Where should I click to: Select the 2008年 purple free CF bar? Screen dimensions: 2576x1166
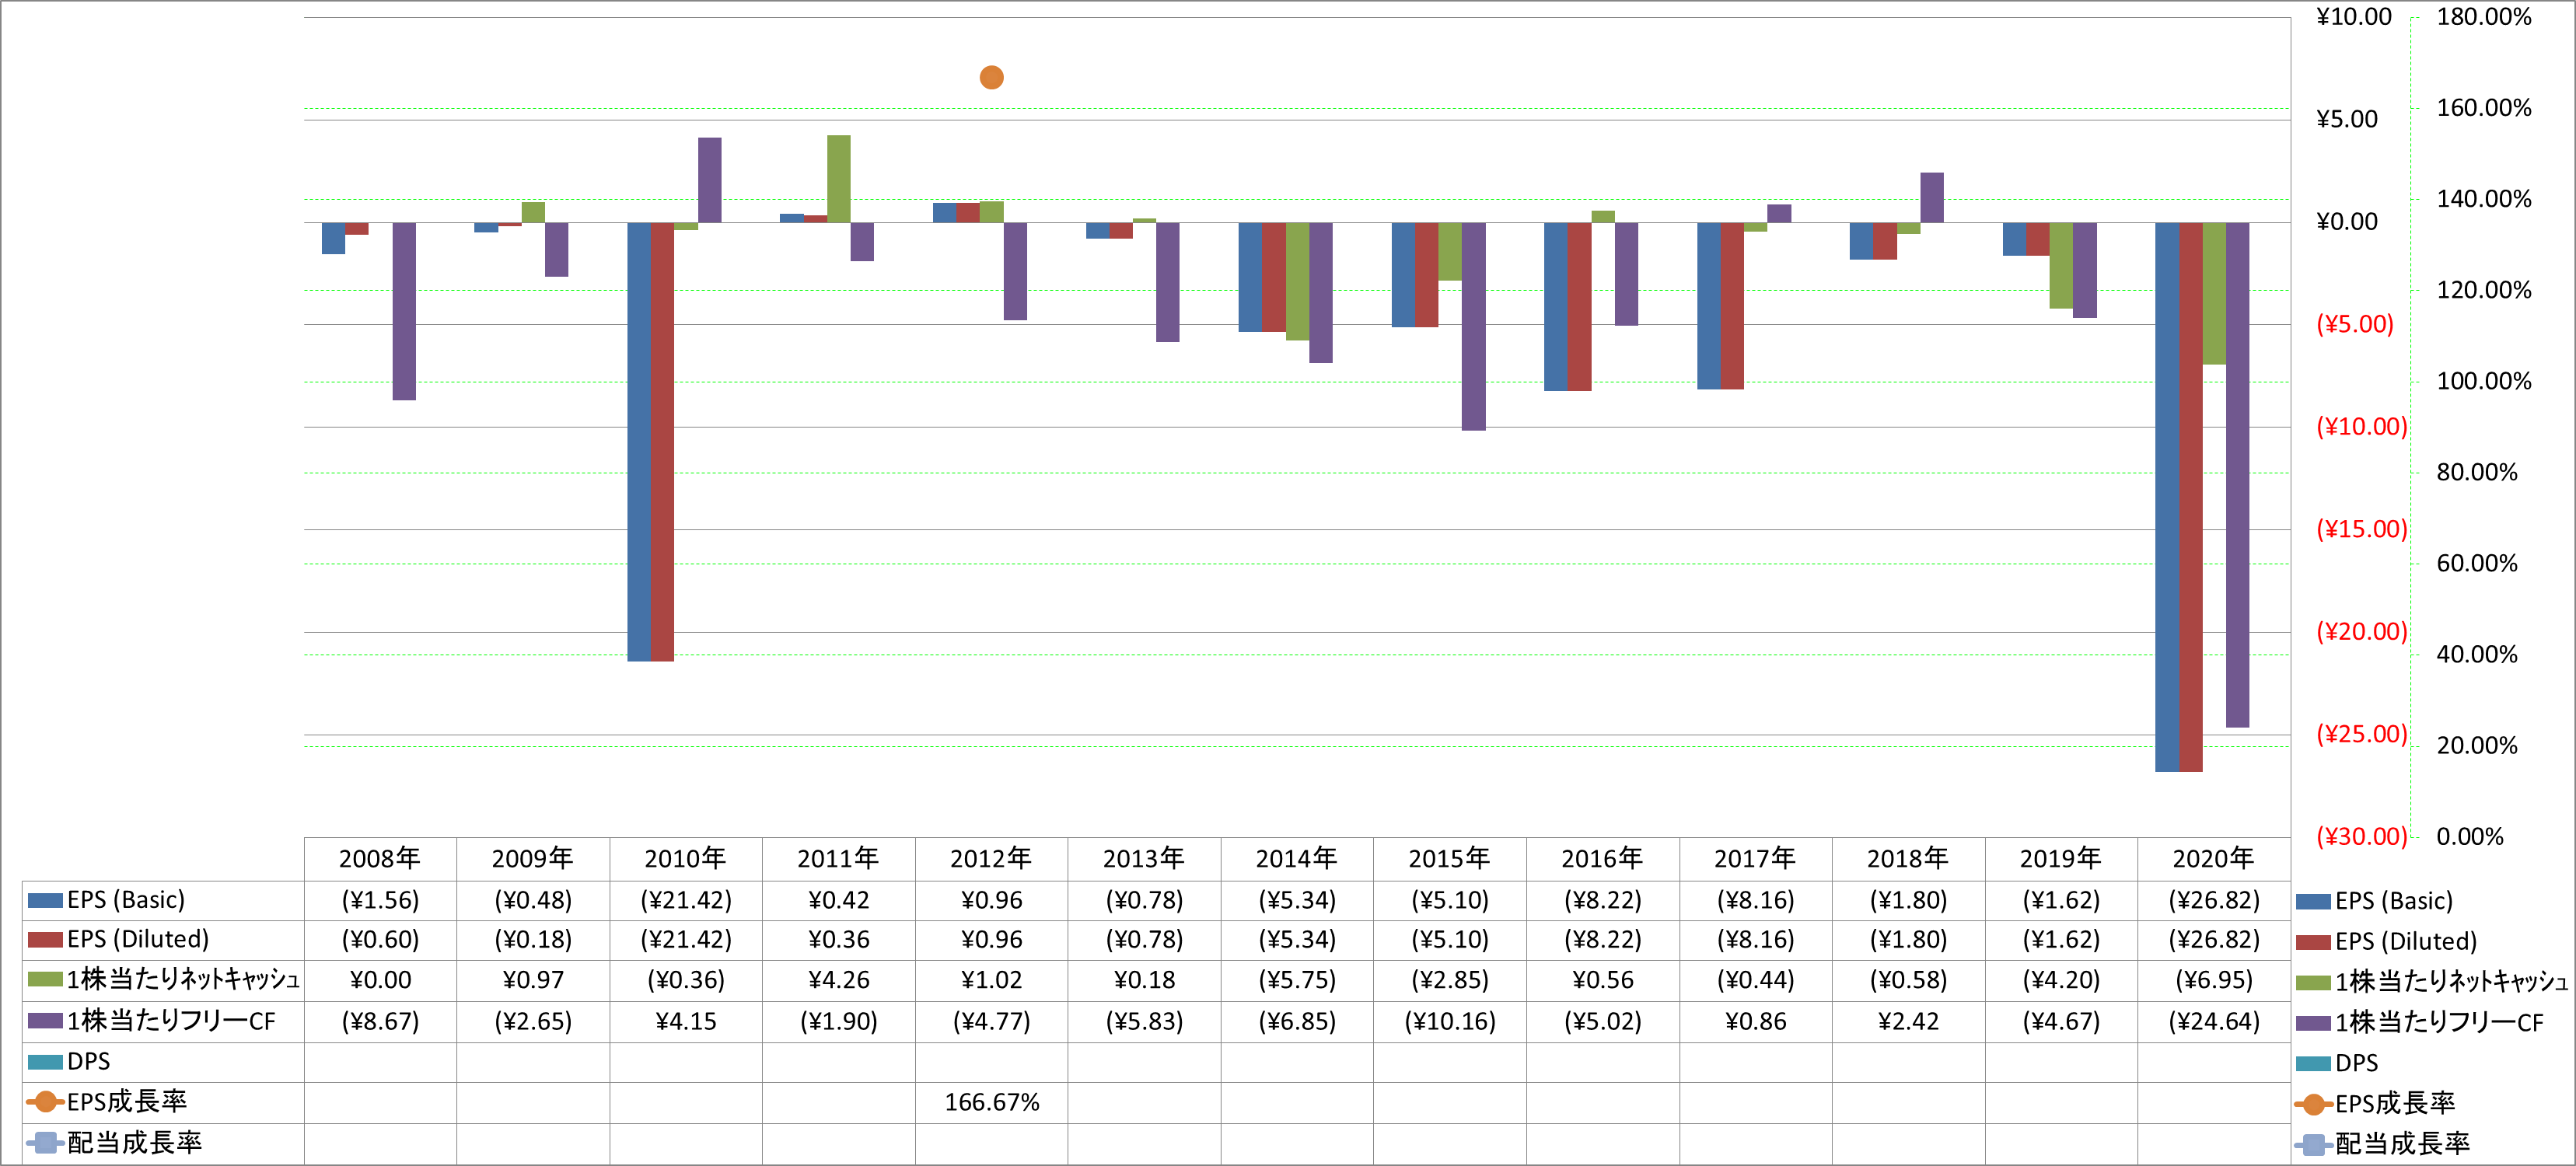point(404,311)
